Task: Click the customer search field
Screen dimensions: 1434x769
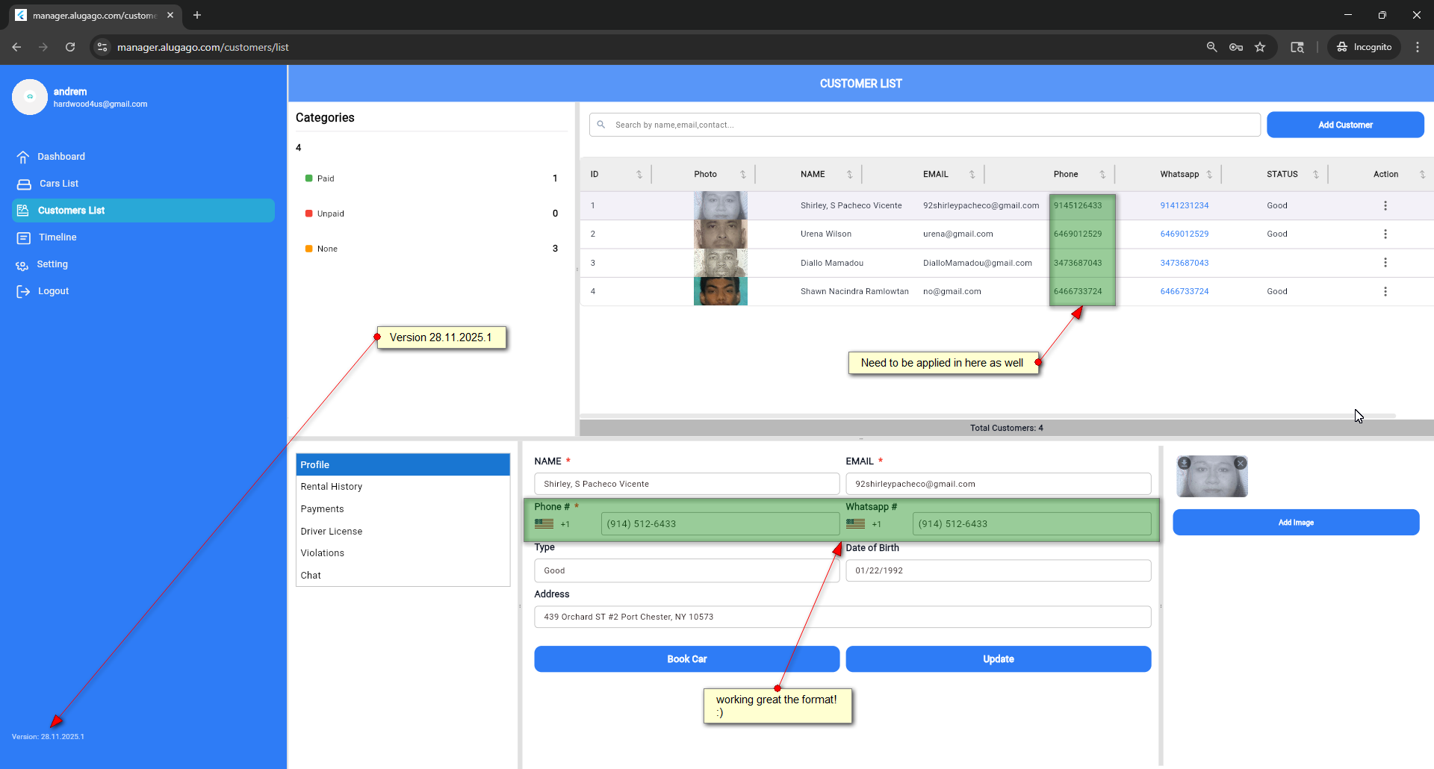Action: [926, 125]
